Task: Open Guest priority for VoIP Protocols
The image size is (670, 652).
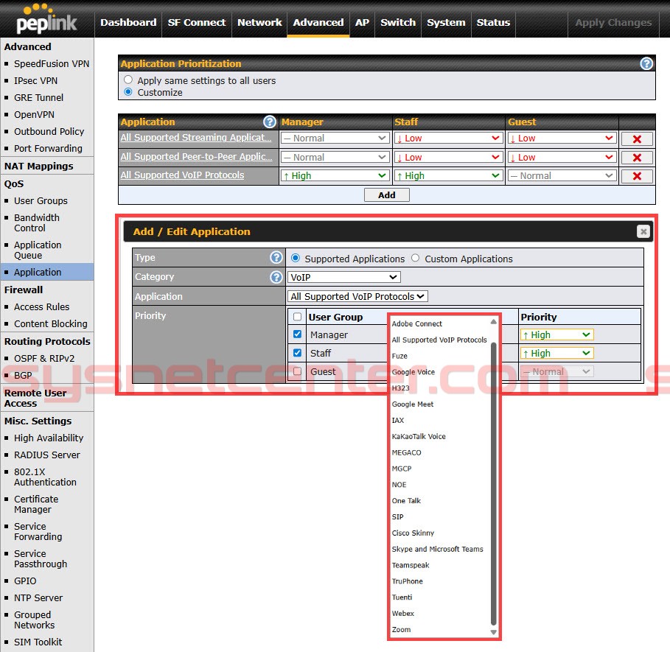Action: 562,176
